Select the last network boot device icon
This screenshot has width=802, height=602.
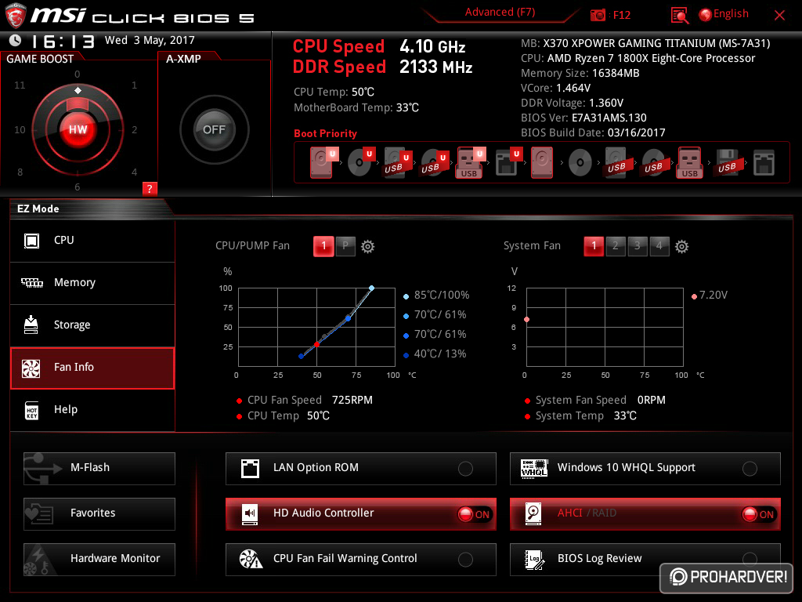pos(764,163)
